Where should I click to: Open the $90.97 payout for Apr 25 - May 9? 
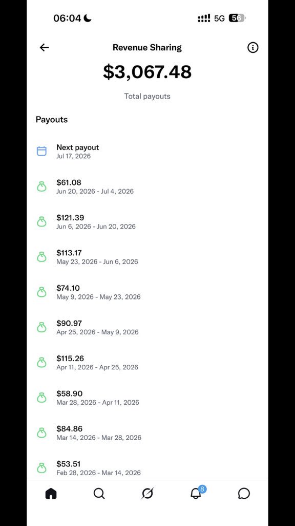point(147,327)
